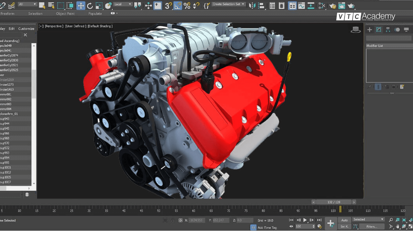Click Zoom Extents in viewport navigation
The image size is (413, 232).
point(404,220)
